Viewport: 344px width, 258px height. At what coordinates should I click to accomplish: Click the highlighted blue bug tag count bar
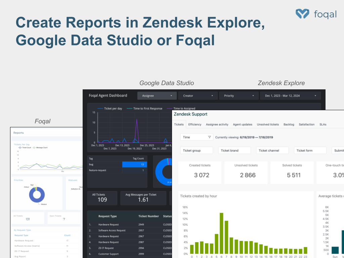(x=134, y=164)
